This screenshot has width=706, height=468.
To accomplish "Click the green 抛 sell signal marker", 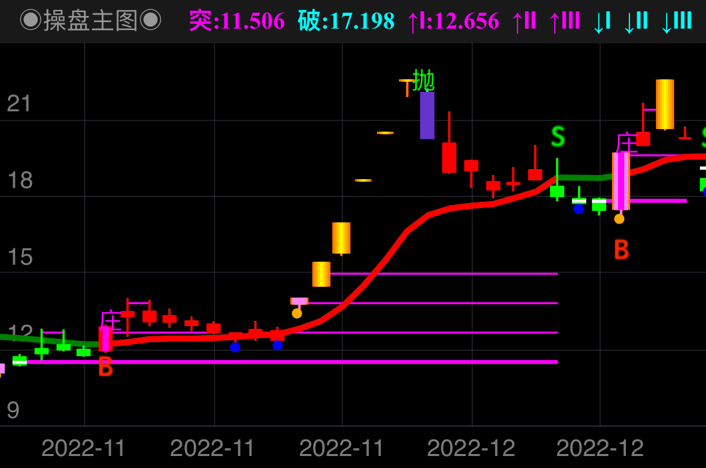I will (424, 81).
